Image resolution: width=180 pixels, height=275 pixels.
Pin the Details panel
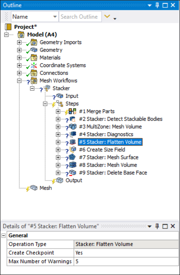coord(157,226)
